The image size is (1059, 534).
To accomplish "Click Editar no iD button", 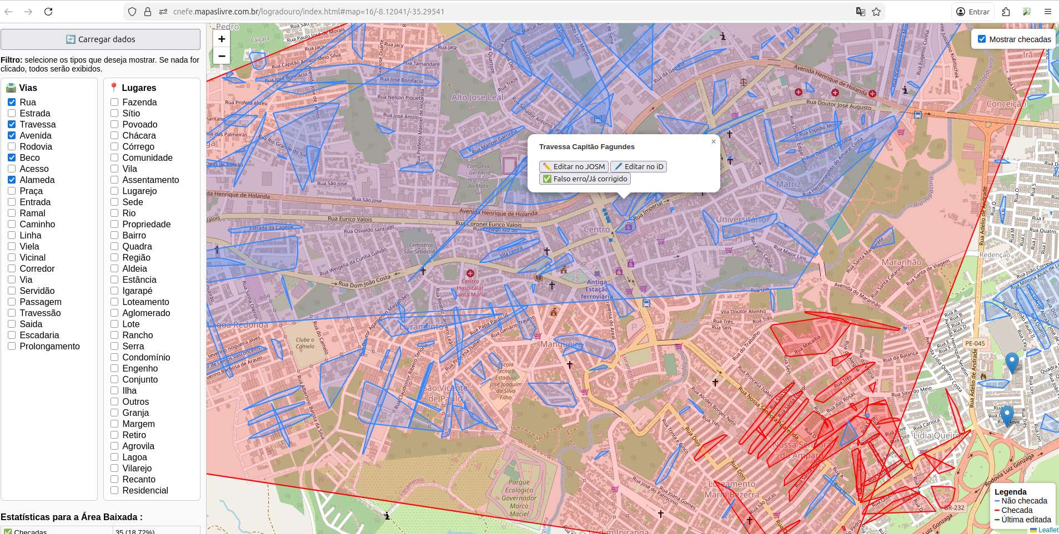I will pos(639,166).
